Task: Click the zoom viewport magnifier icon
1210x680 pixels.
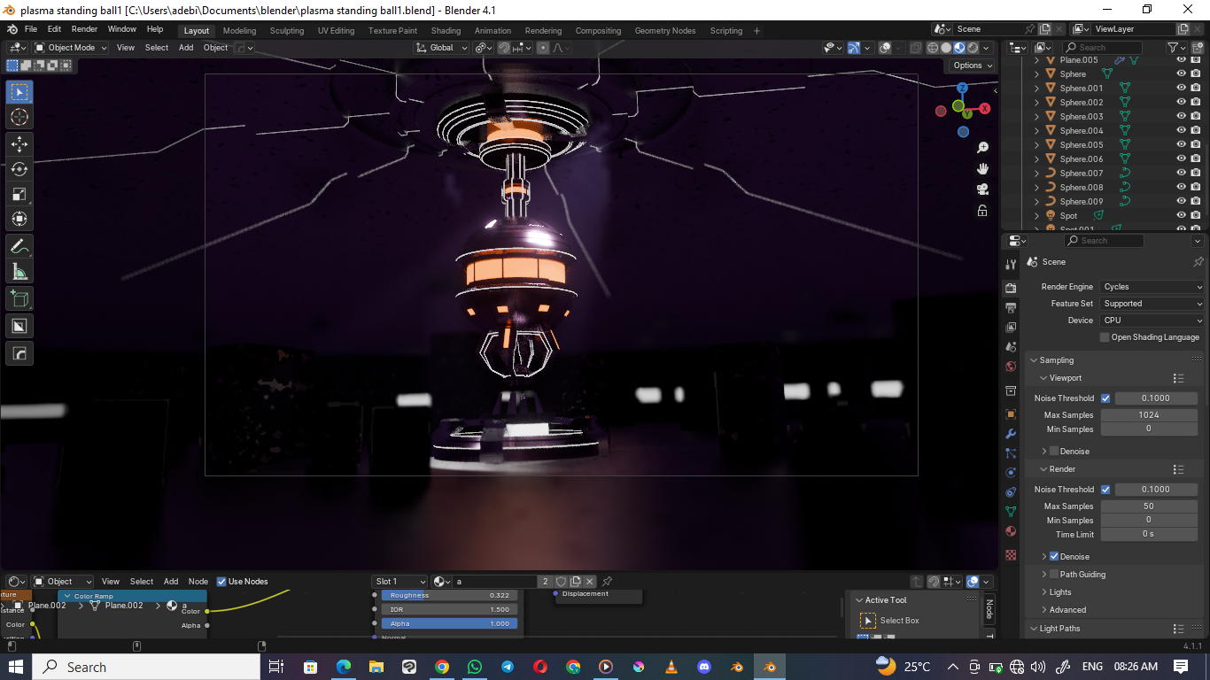Action: coord(982,147)
